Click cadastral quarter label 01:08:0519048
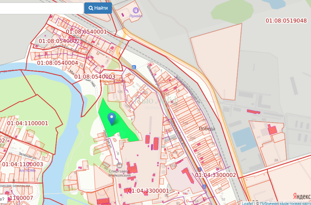 (286, 21)
